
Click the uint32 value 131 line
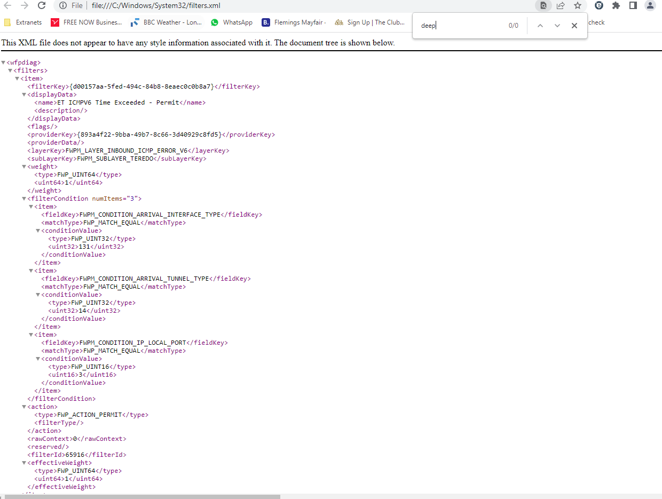pyautogui.click(x=86, y=247)
